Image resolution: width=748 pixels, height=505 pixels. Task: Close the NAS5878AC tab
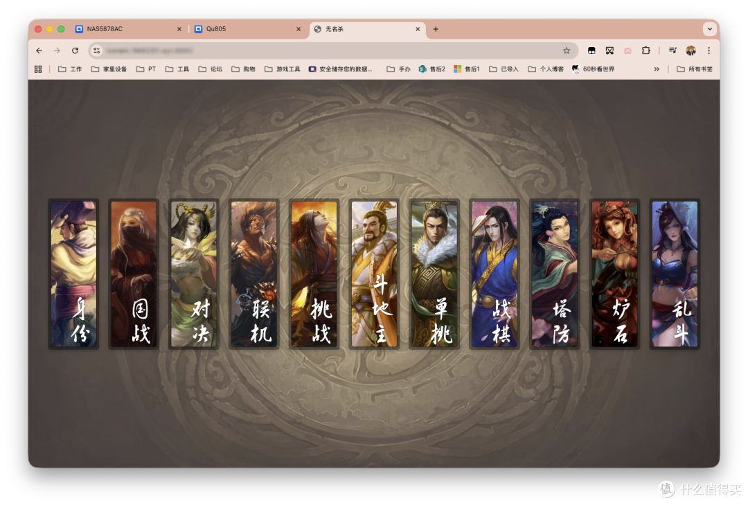coord(179,29)
